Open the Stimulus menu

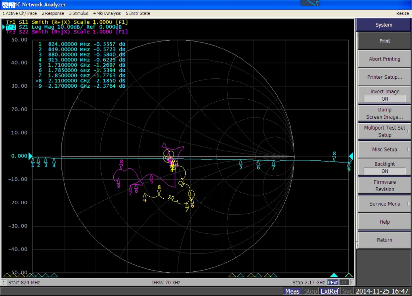79,13
